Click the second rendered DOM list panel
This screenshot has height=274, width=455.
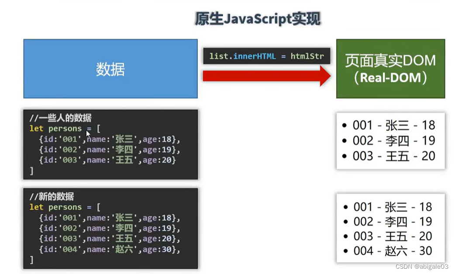pyautogui.click(x=390, y=229)
